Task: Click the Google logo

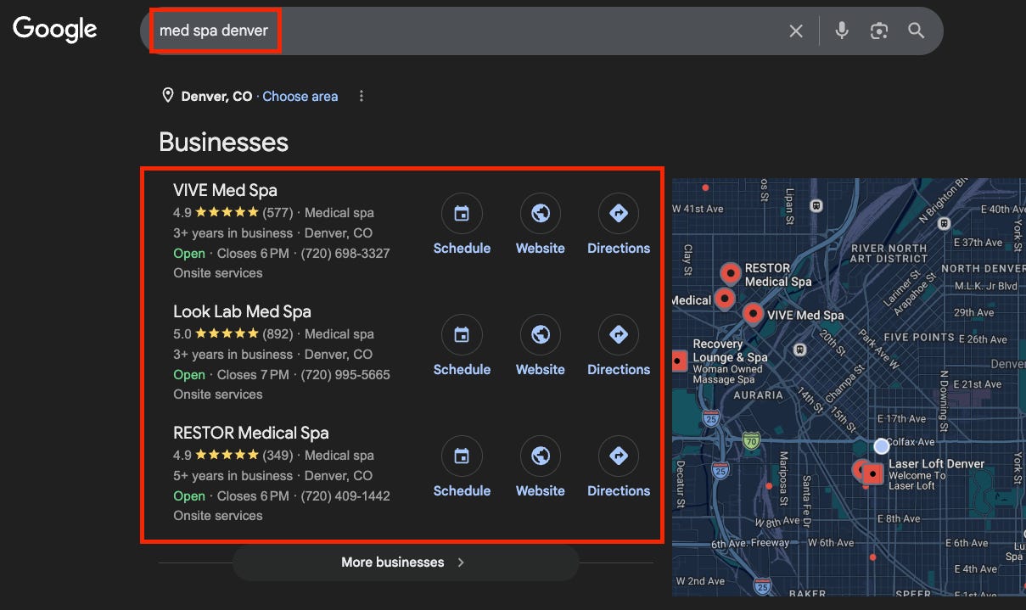Action: pos(55,30)
